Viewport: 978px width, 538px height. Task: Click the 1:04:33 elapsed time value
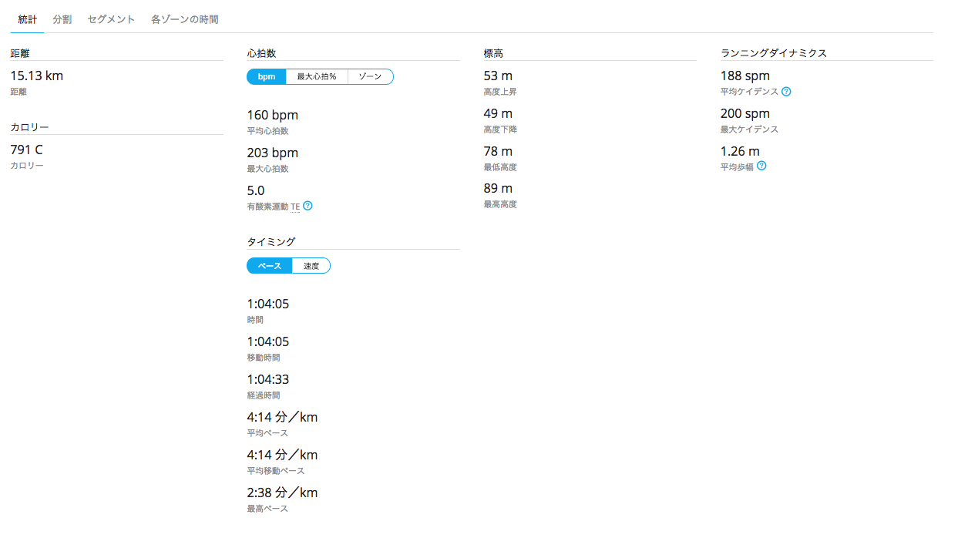coord(268,379)
